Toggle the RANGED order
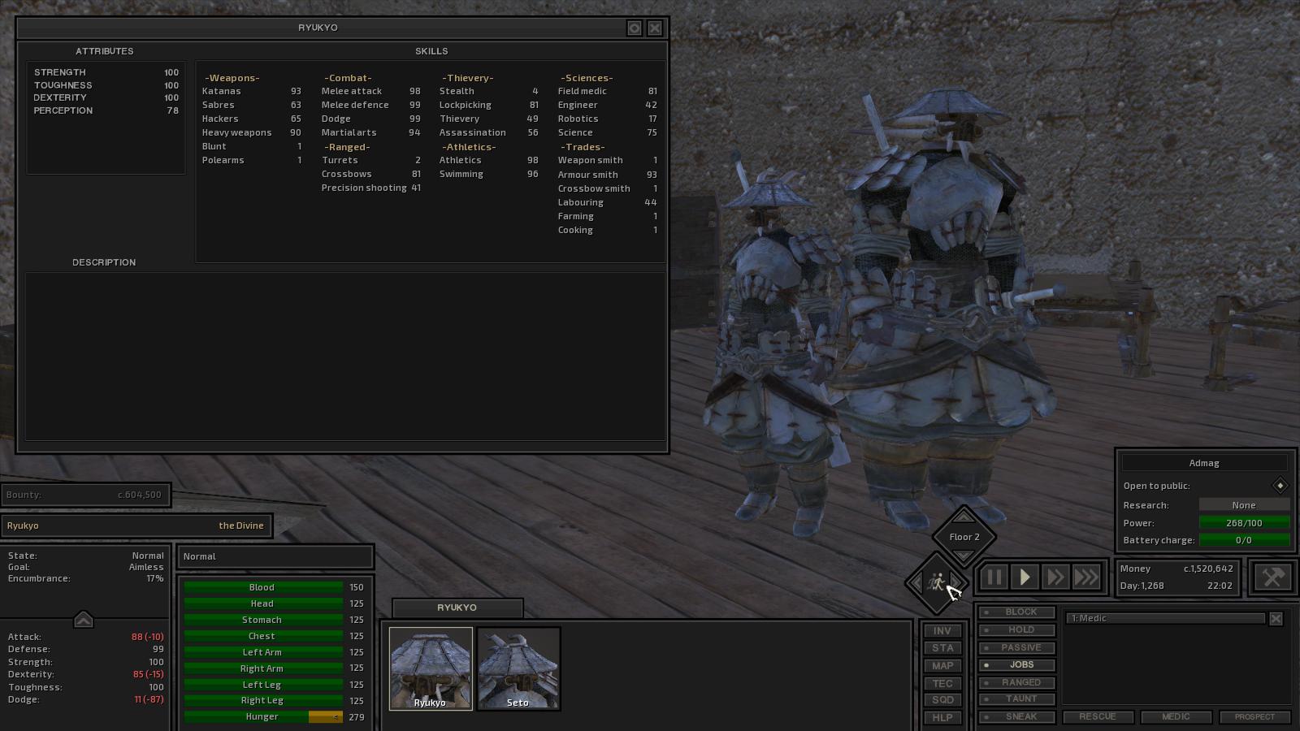Viewport: 1300px width, 731px height. (1016, 683)
